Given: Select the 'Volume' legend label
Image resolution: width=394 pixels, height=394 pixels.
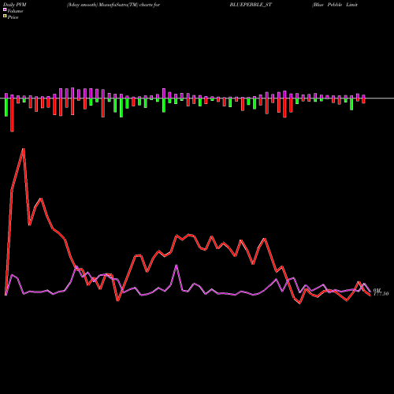Looking at the screenshot, I should 15,11.
